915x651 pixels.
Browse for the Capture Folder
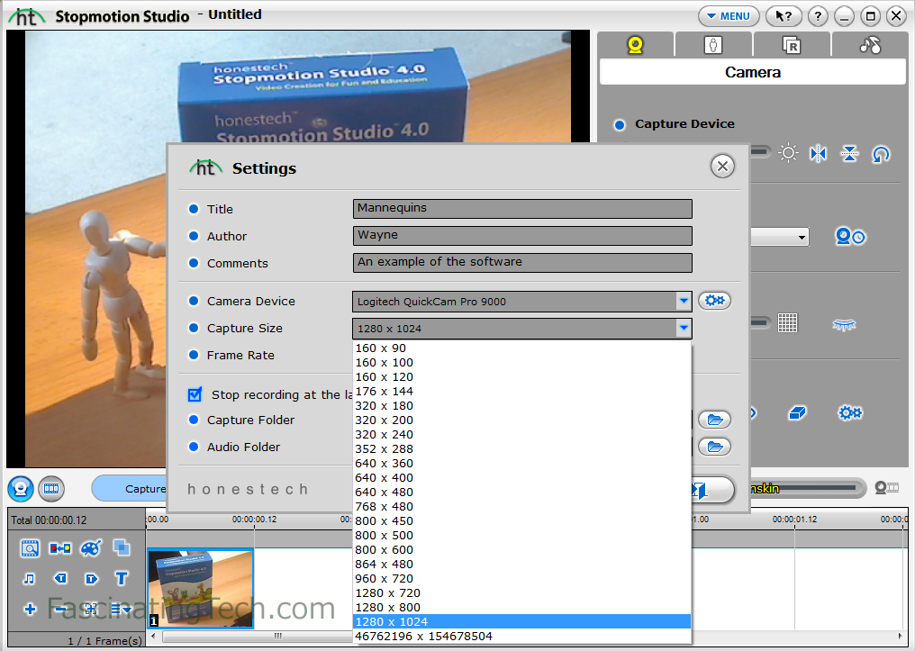[715, 420]
